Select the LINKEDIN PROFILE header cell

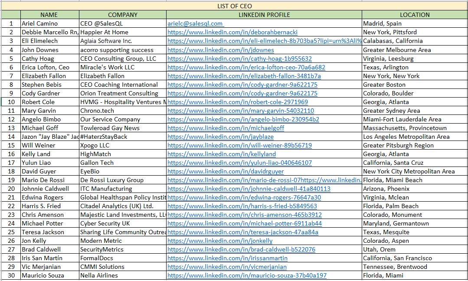[264, 15]
